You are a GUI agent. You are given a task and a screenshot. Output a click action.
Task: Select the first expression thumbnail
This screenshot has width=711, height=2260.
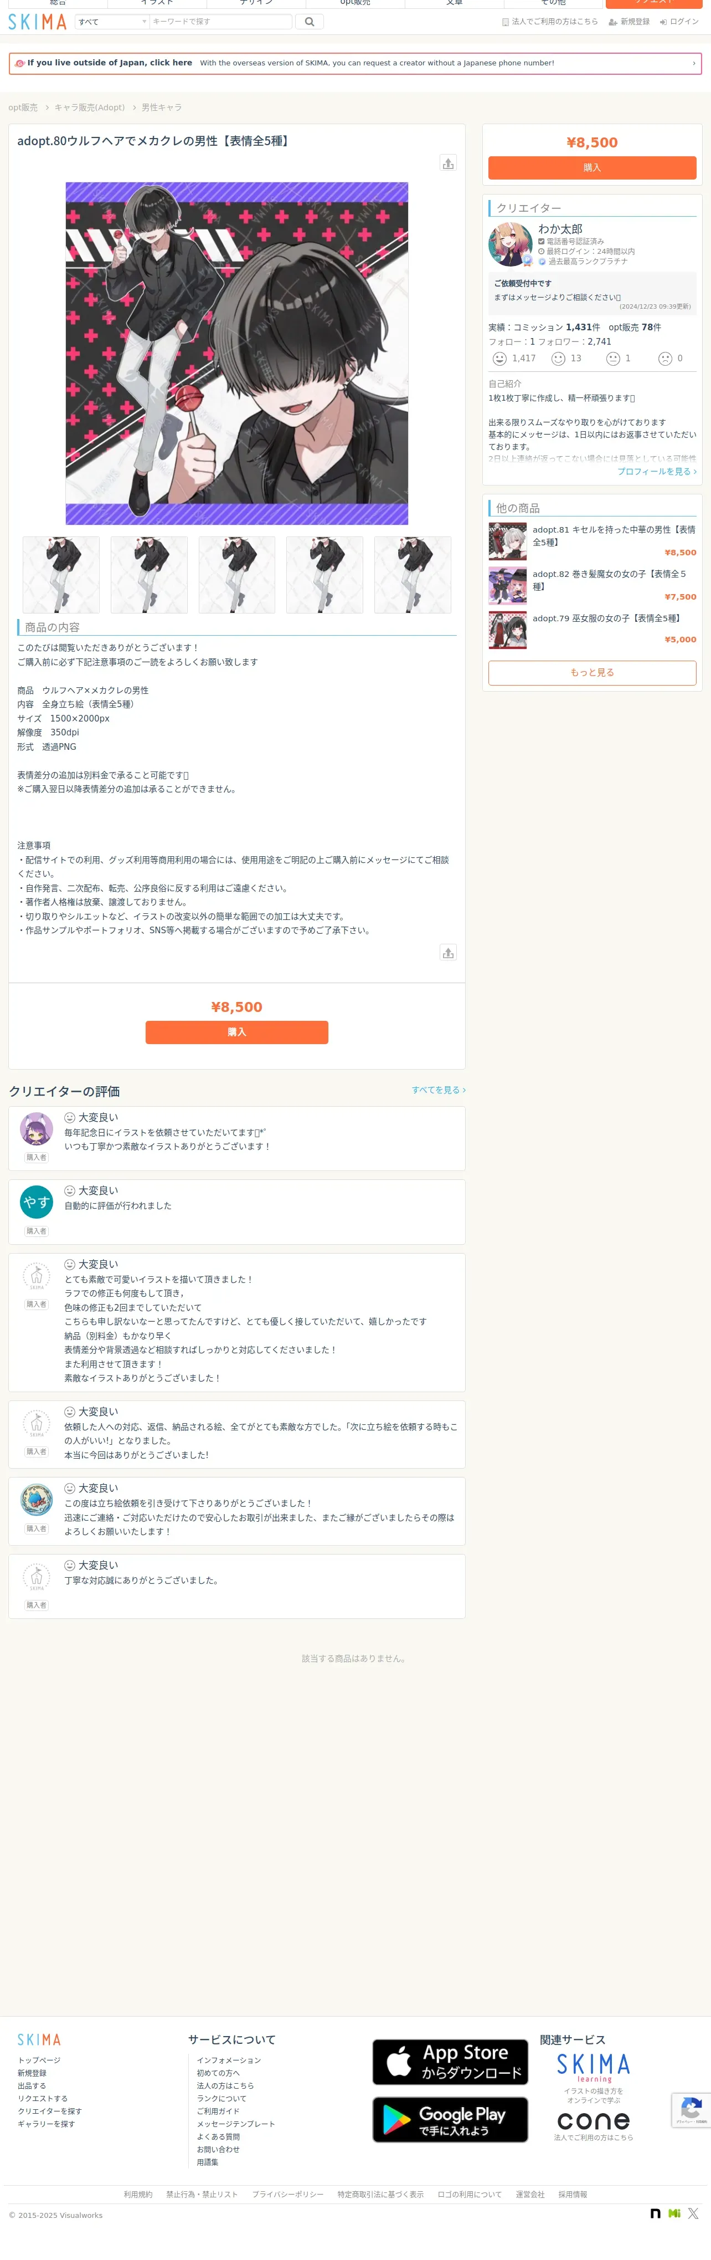(x=61, y=575)
